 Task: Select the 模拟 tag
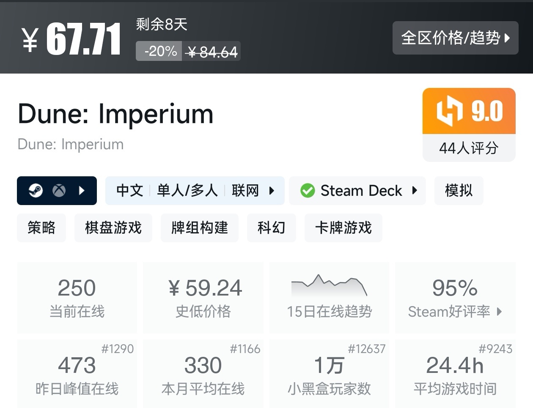click(x=459, y=191)
